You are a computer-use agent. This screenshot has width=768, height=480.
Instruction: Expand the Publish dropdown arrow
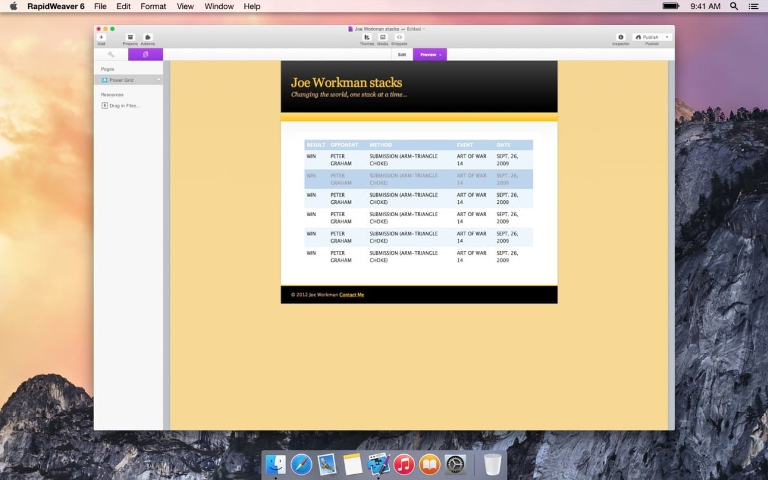(x=667, y=37)
